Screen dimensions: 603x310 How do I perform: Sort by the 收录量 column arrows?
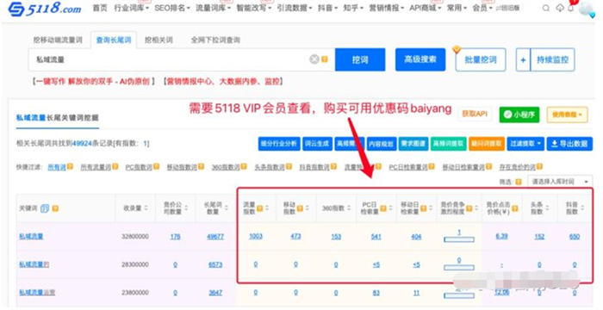(x=146, y=208)
